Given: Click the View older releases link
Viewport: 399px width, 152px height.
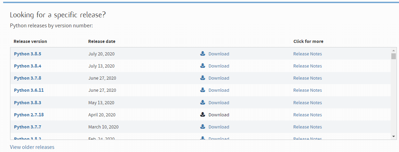Looking at the screenshot, I should coord(32,147).
